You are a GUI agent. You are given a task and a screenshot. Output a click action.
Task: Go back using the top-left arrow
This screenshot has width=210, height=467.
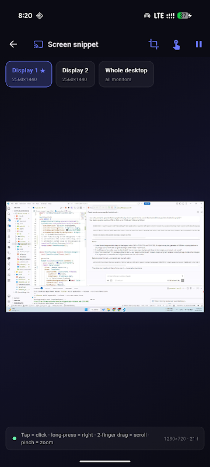pos(13,44)
